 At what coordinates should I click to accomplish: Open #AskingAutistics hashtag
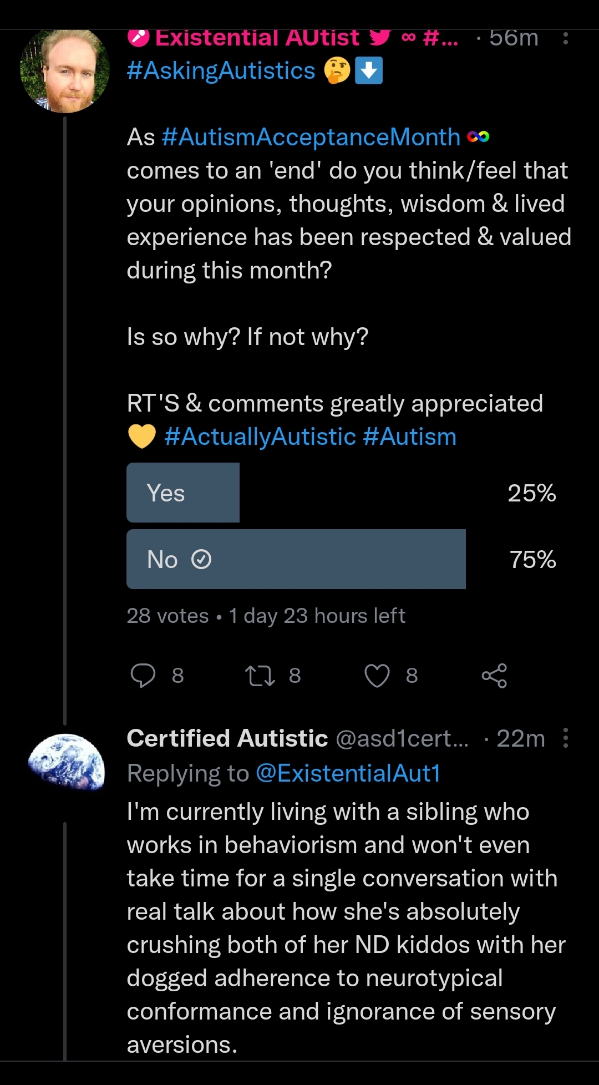[221, 71]
